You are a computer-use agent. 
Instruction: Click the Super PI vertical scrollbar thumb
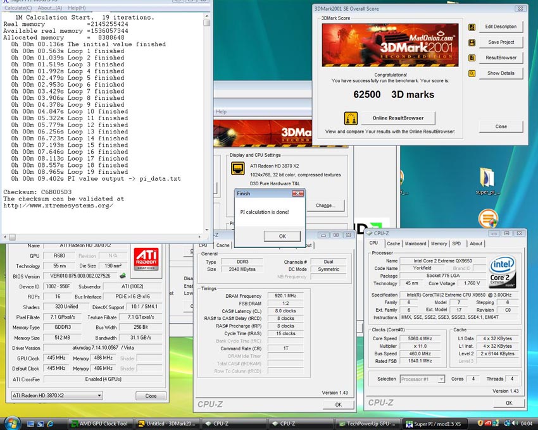pos(206,23)
